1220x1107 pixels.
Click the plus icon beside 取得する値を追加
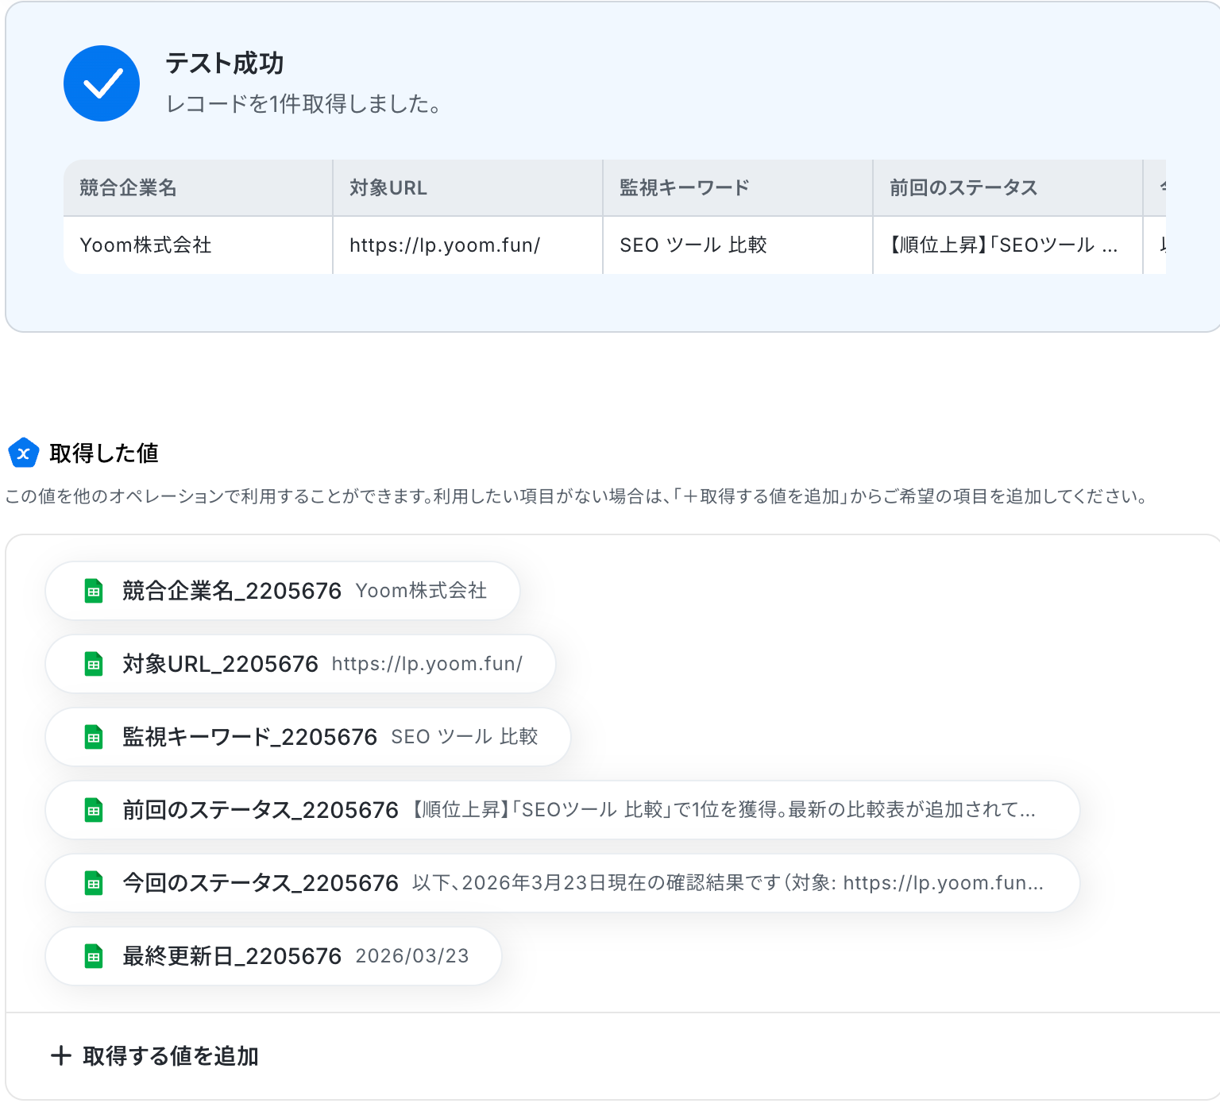pyautogui.click(x=61, y=1056)
